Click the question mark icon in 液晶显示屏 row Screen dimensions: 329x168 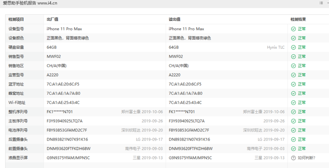293,158
